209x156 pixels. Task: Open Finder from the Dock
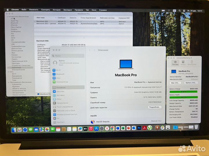(x=14, y=130)
